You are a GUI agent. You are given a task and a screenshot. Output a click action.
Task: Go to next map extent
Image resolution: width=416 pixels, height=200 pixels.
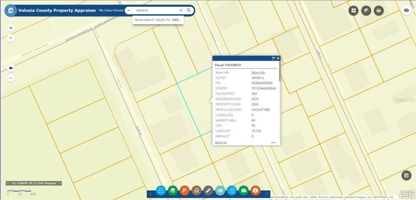pyautogui.click(x=10, y=78)
